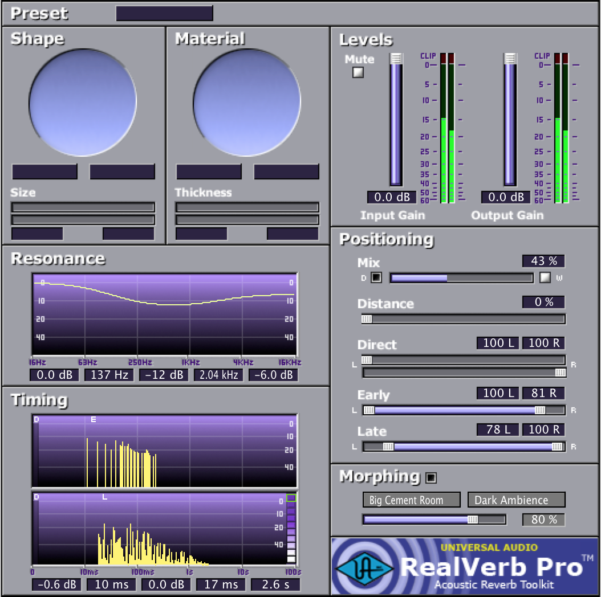
Task: Click the Mix wet (W) button
Action: tap(545, 277)
